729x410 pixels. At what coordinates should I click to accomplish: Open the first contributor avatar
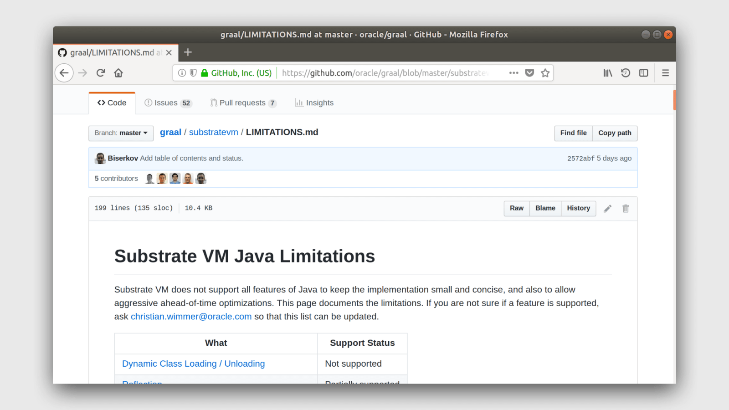(149, 179)
